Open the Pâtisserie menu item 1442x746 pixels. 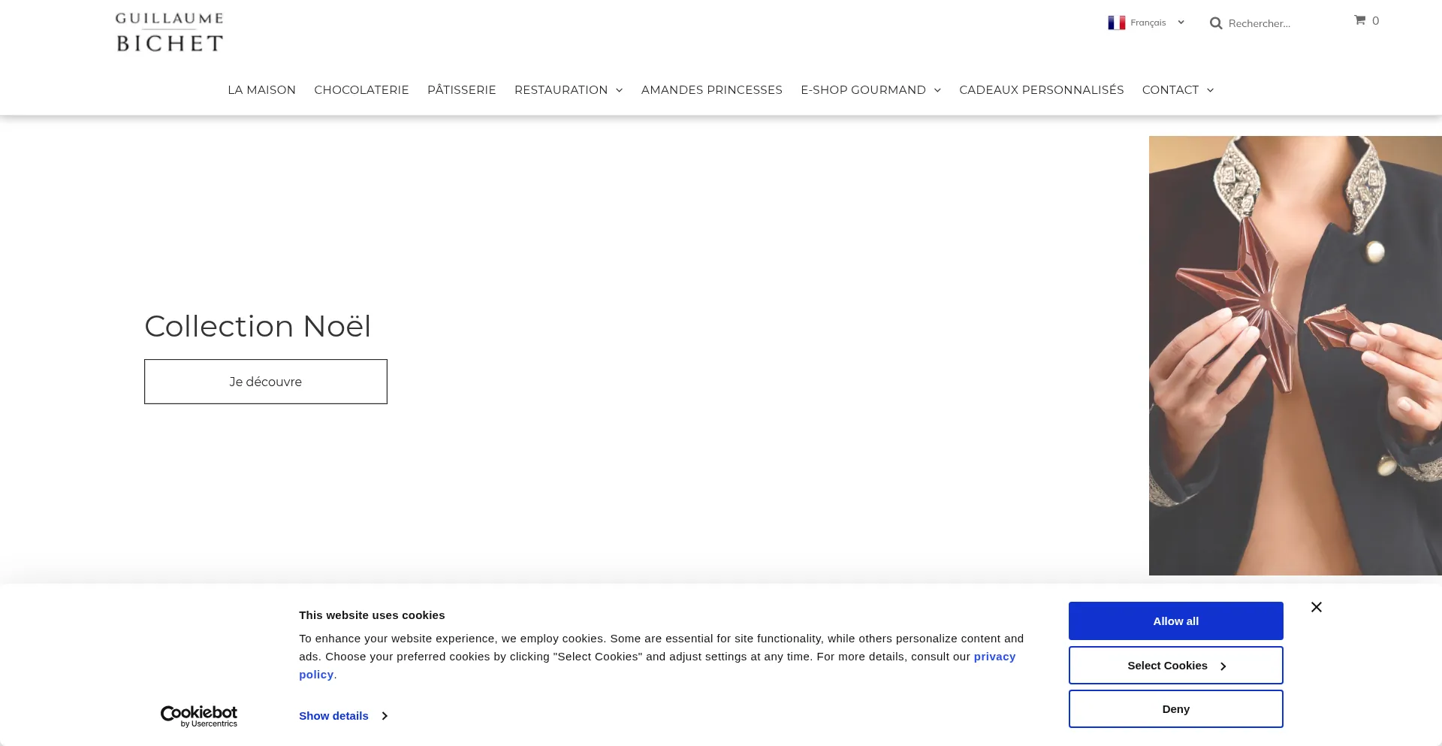(x=461, y=90)
